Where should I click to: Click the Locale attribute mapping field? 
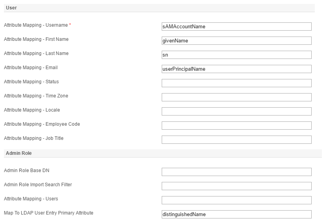[x=236, y=112]
